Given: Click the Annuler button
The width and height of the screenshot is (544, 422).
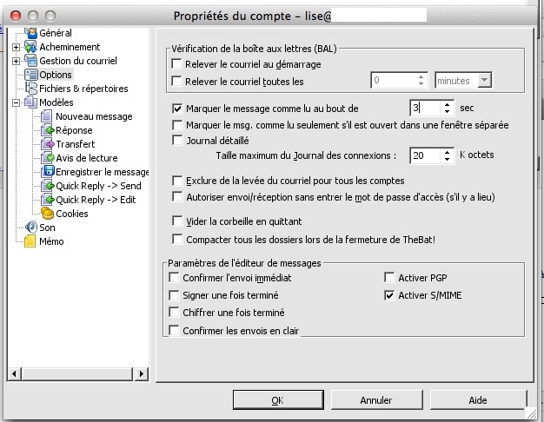Looking at the screenshot, I should pyautogui.click(x=375, y=400).
